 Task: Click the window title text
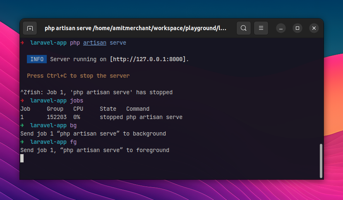pos(135,28)
